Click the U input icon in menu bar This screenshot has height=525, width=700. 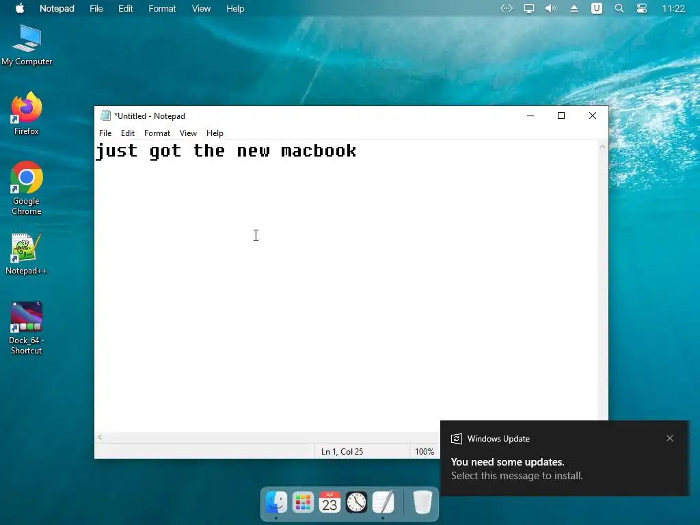point(596,8)
